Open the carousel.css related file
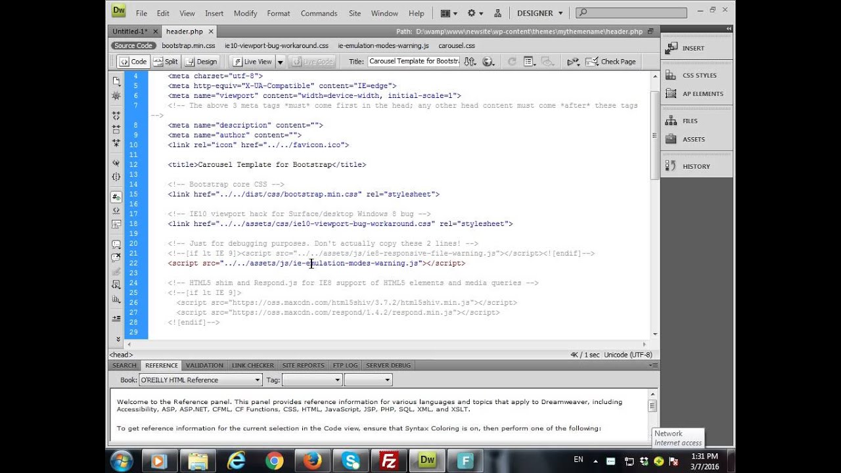 click(x=457, y=45)
